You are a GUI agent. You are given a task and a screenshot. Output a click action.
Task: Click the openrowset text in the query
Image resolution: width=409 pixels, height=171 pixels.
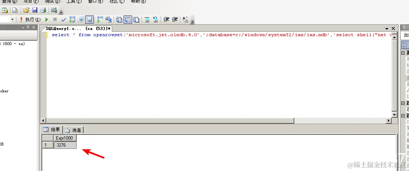108,35
